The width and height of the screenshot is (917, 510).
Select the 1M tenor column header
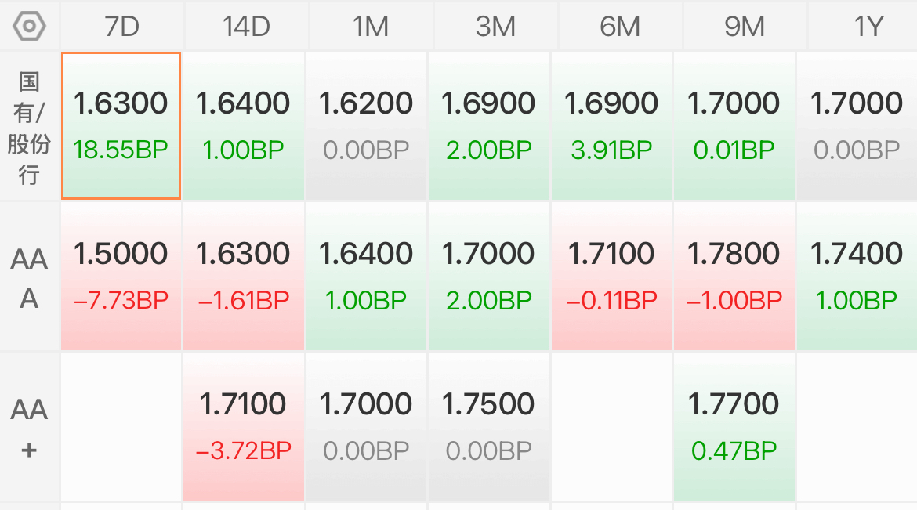pyautogui.click(x=371, y=27)
